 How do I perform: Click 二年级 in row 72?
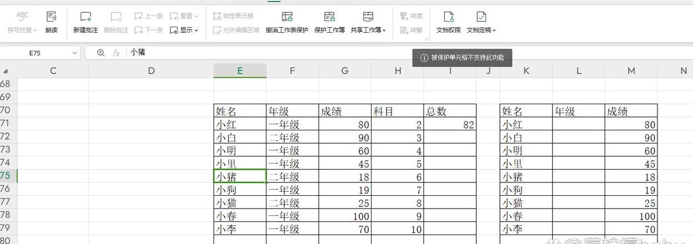tap(292, 136)
